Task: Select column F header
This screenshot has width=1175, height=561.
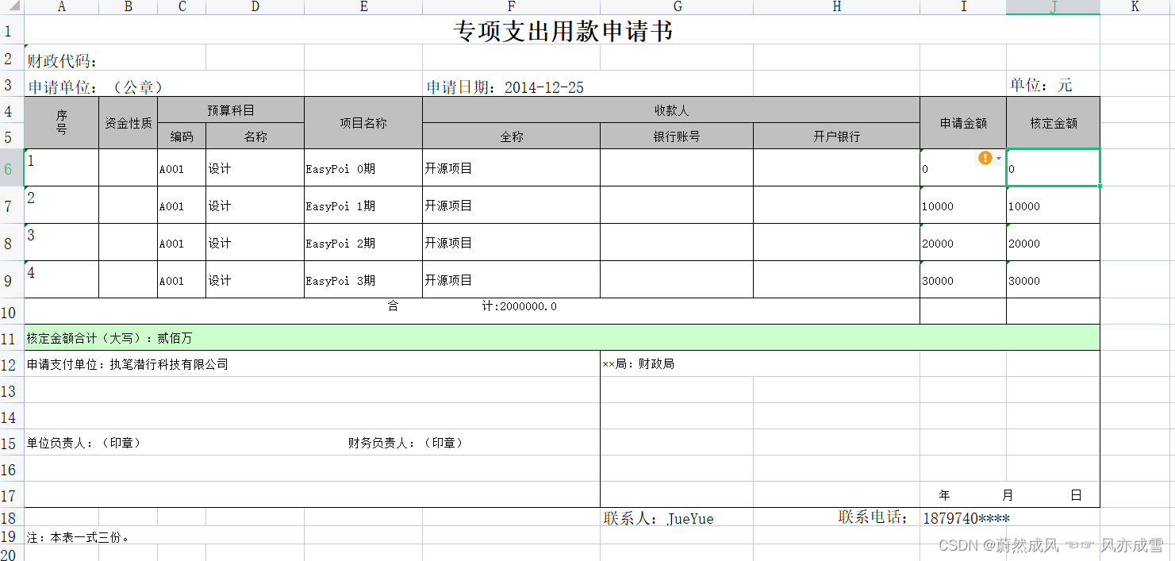Action: pos(512,6)
